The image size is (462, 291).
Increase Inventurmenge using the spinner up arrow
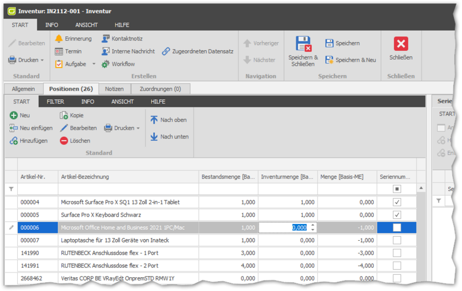(x=312, y=225)
